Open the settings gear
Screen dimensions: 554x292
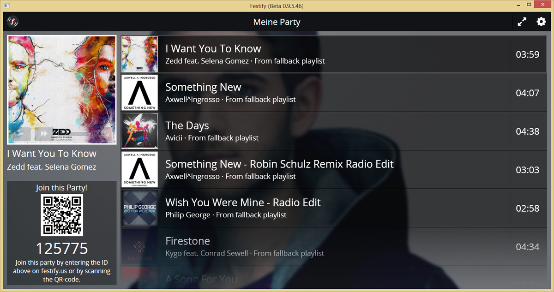(541, 22)
